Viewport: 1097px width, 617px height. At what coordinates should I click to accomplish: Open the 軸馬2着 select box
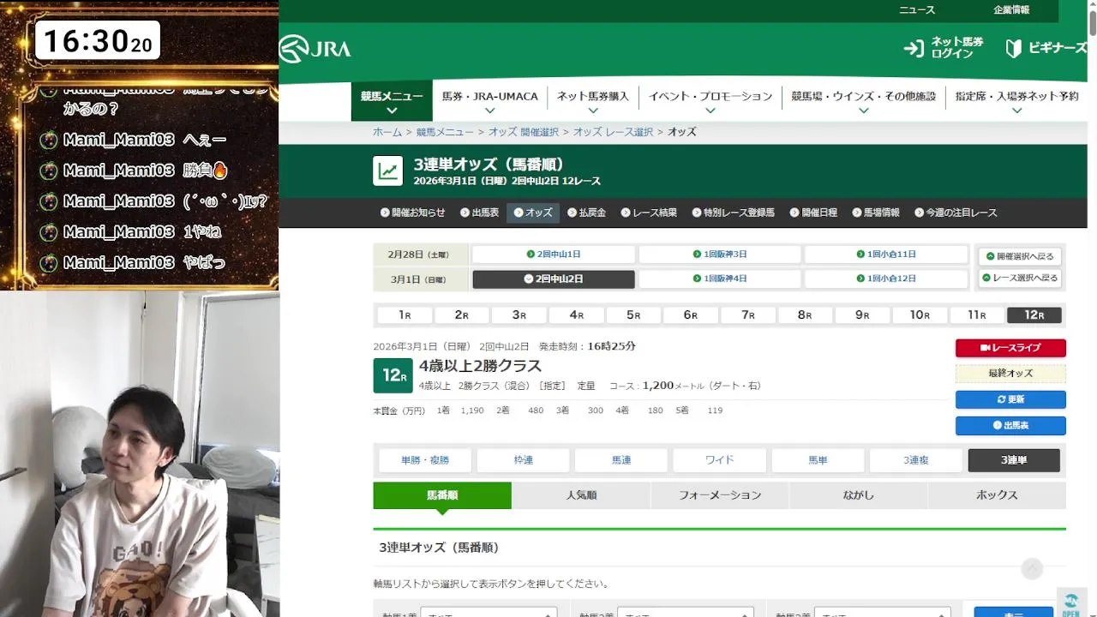tap(685, 613)
